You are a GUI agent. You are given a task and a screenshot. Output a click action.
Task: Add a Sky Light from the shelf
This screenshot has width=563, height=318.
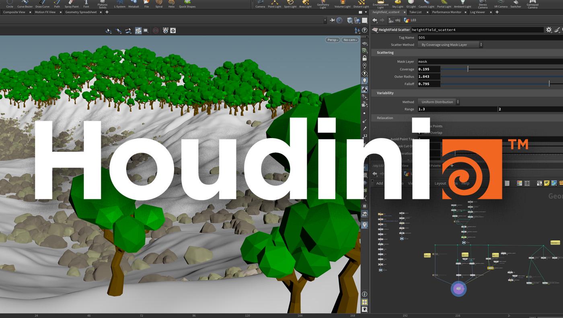coord(397,4)
